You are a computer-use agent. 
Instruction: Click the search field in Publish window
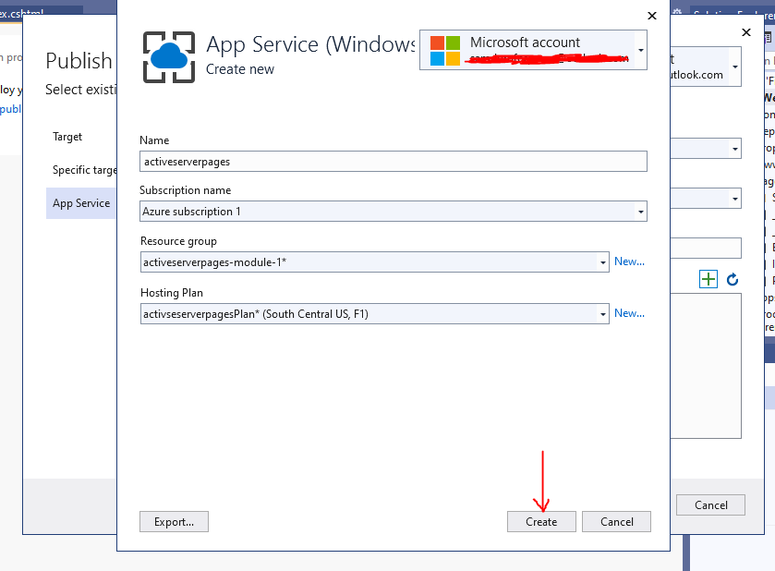coord(706,248)
